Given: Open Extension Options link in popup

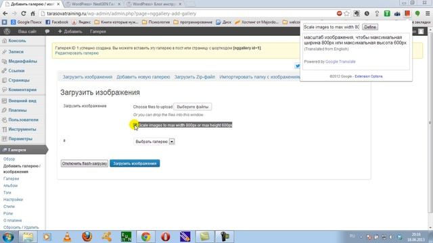Looking at the screenshot, I should click(369, 76).
